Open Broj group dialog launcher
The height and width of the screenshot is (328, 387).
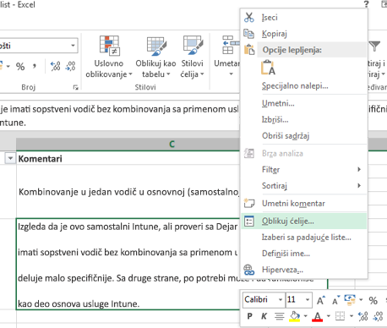click(x=75, y=87)
